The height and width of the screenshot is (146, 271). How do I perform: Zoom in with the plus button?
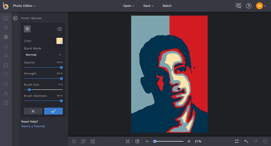pos(189,141)
